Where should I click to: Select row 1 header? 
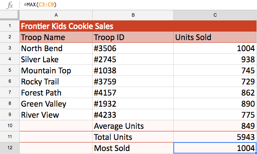tap(10, 26)
